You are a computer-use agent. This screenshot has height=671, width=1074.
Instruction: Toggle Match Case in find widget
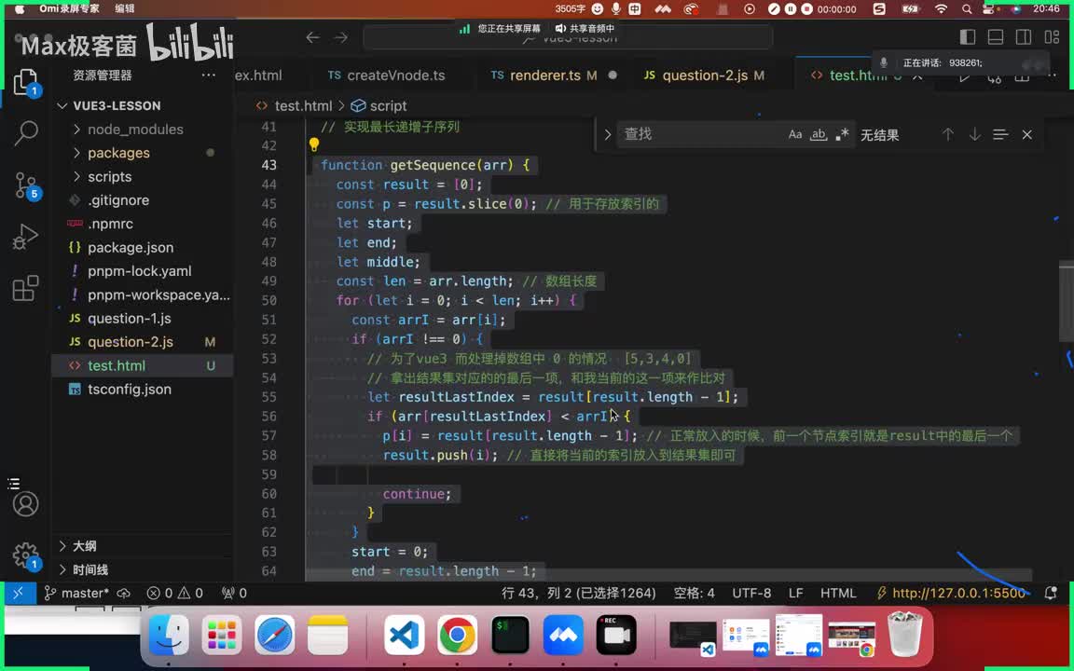point(795,134)
